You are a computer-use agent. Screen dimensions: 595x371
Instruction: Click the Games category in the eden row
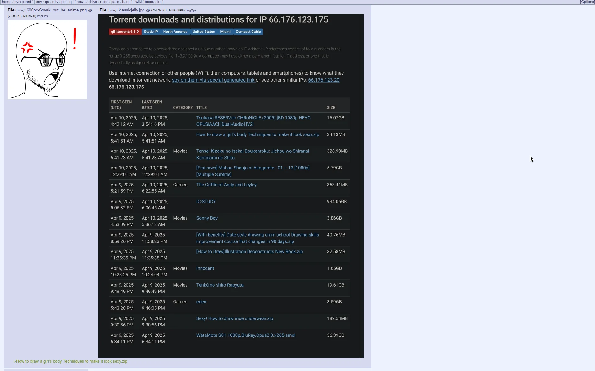pos(180,302)
